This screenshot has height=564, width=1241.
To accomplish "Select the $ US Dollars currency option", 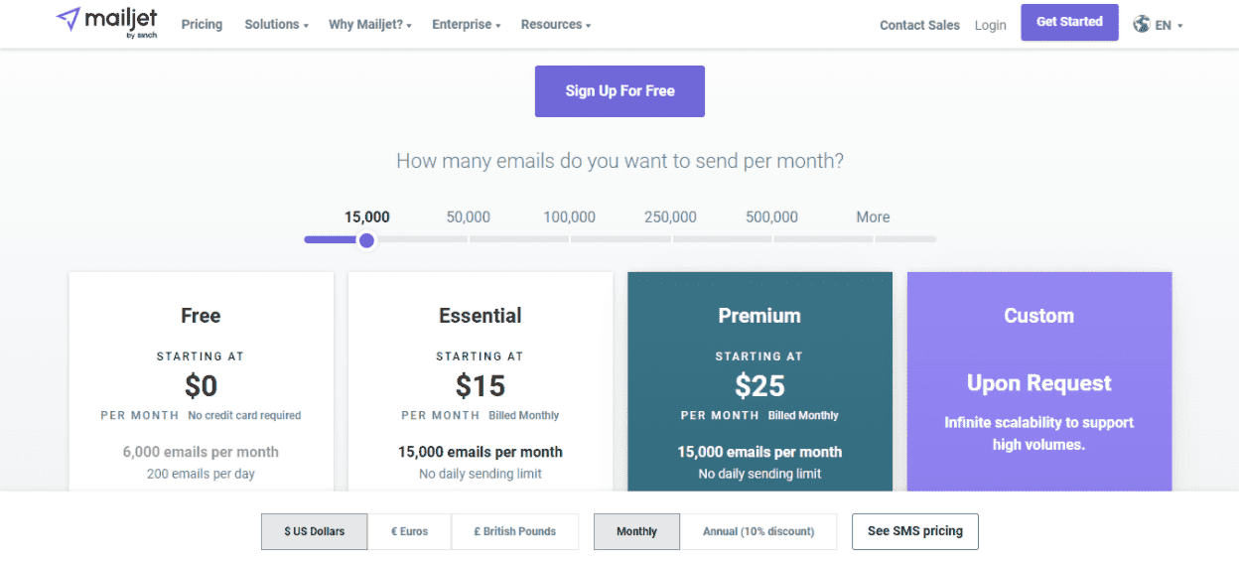I will (315, 531).
